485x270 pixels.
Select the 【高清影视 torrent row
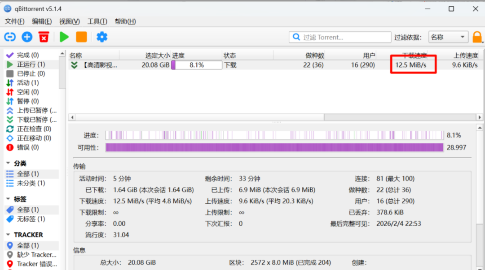pos(275,65)
